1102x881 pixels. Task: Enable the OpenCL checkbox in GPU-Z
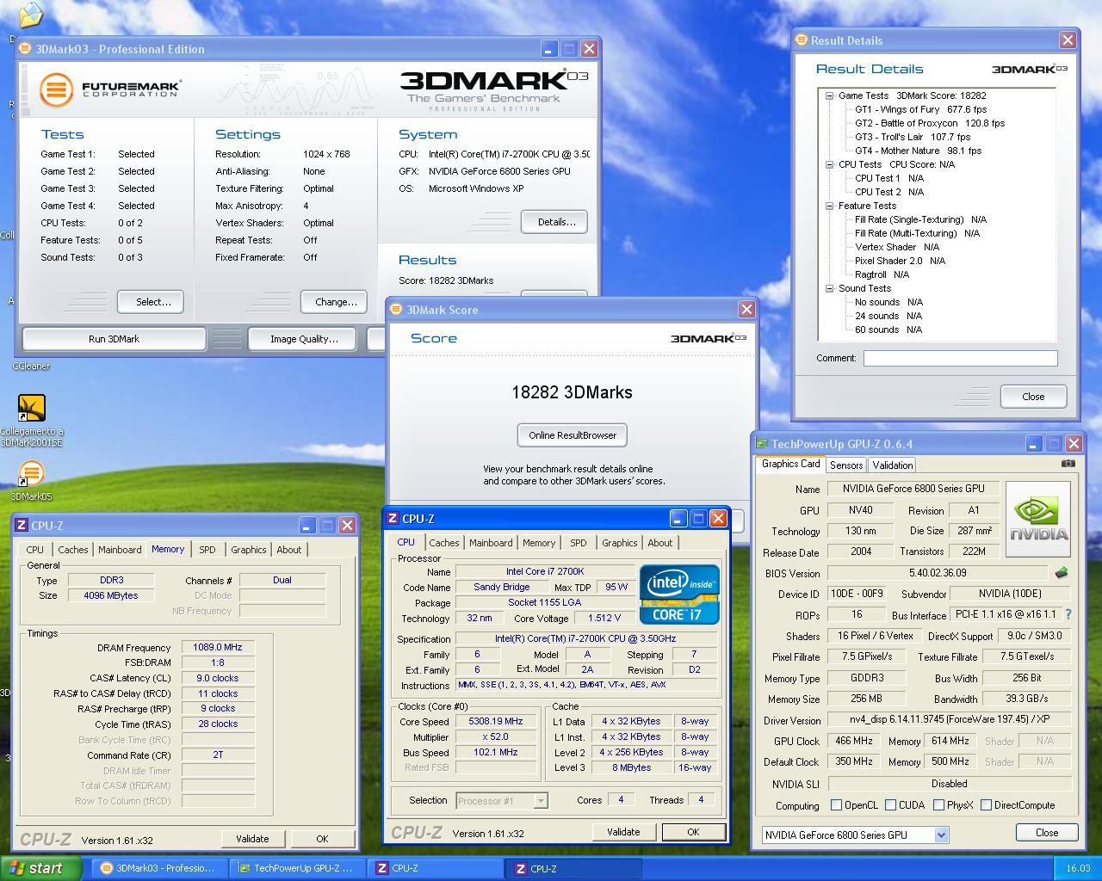[x=836, y=805]
